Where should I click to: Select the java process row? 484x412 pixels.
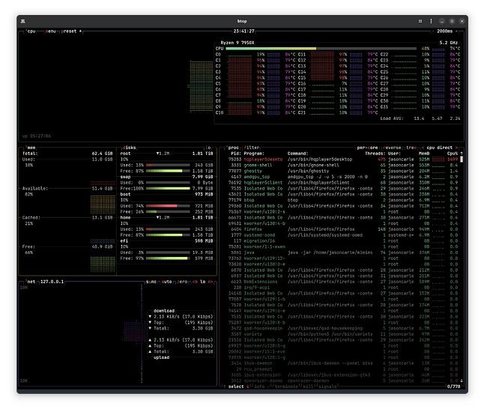(342, 252)
